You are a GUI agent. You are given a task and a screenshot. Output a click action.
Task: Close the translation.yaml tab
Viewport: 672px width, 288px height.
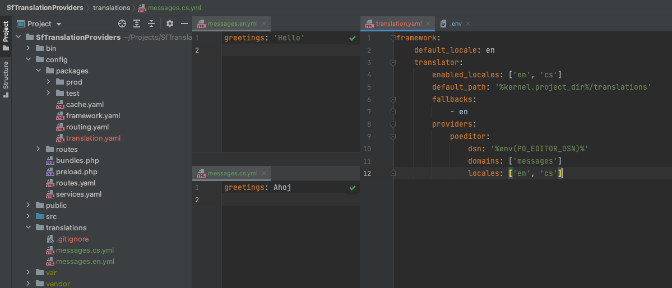coord(428,24)
